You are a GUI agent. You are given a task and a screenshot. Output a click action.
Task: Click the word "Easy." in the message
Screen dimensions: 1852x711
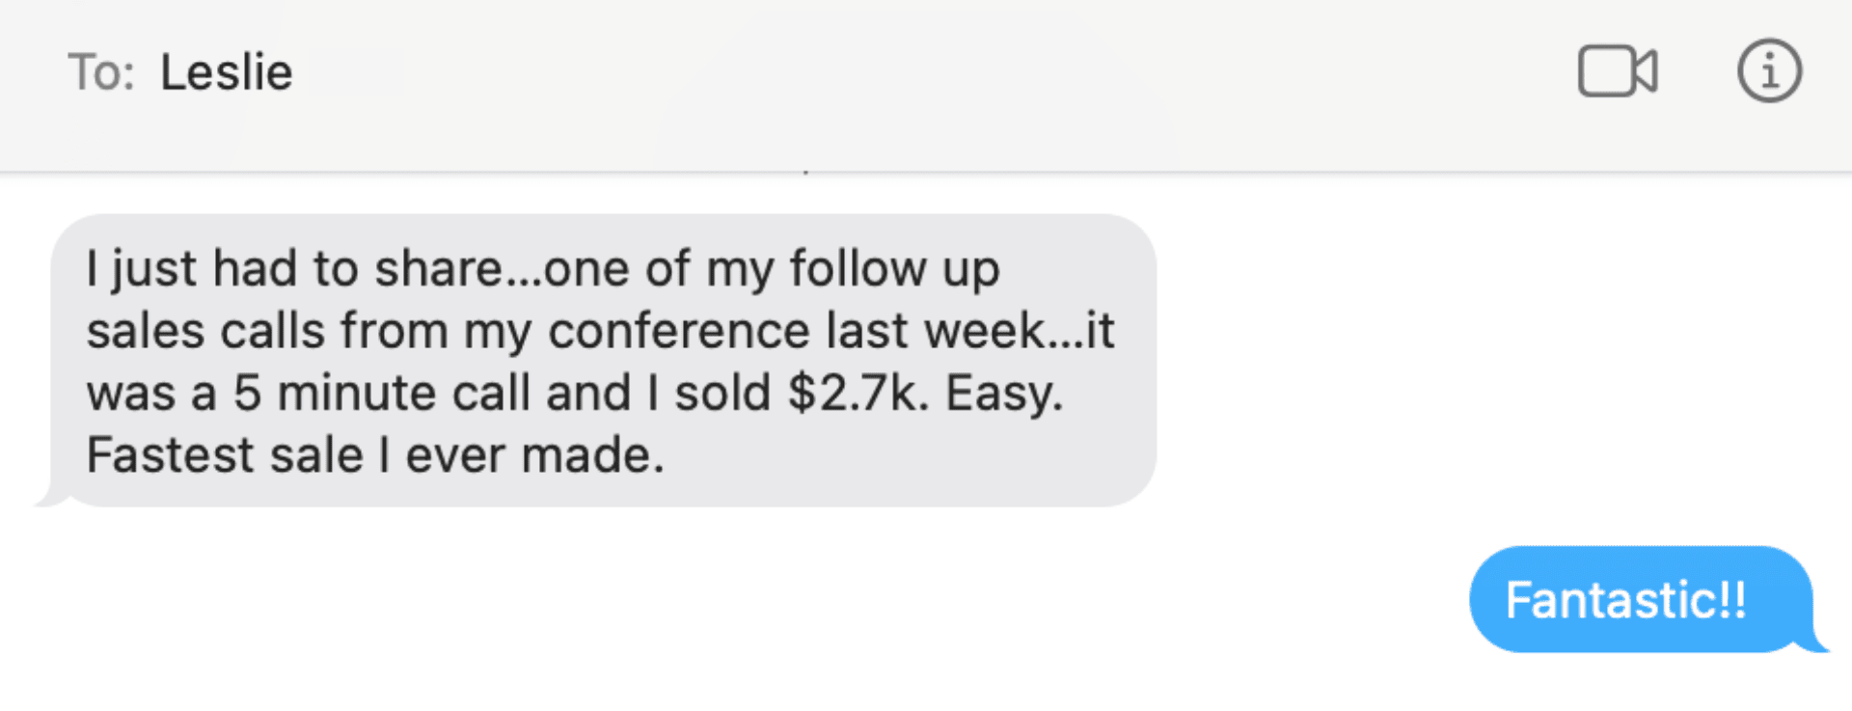[1004, 394]
